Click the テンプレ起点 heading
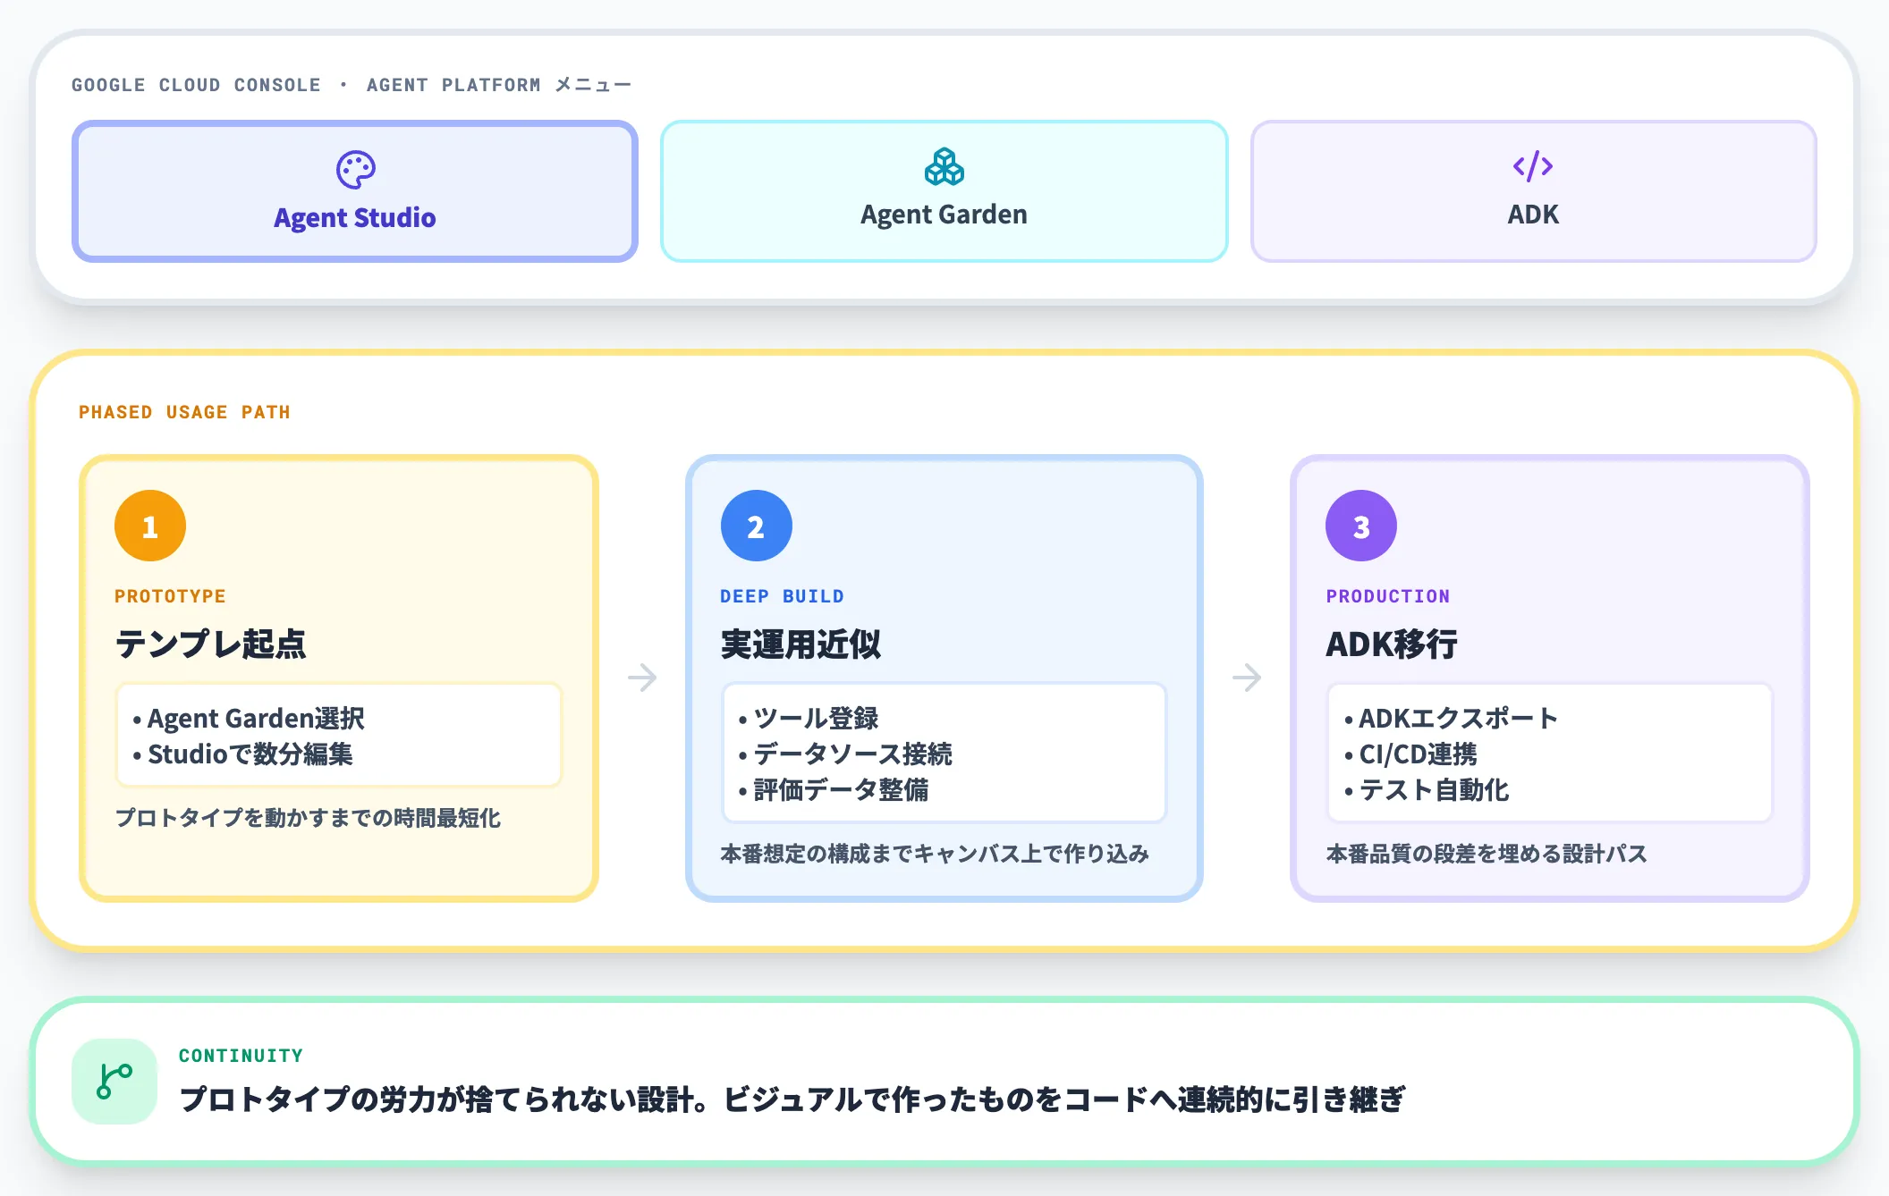The height and width of the screenshot is (1196, 1889). tap(211, 643)
